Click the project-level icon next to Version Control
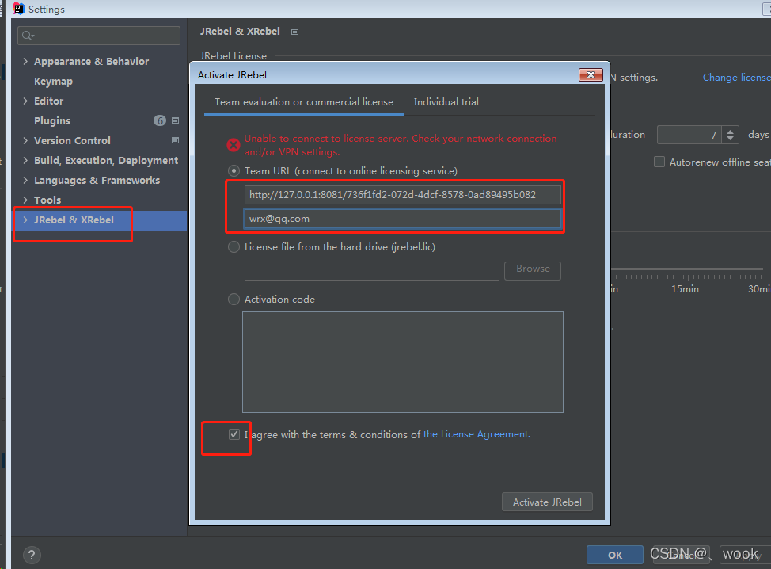 [175, 140]
